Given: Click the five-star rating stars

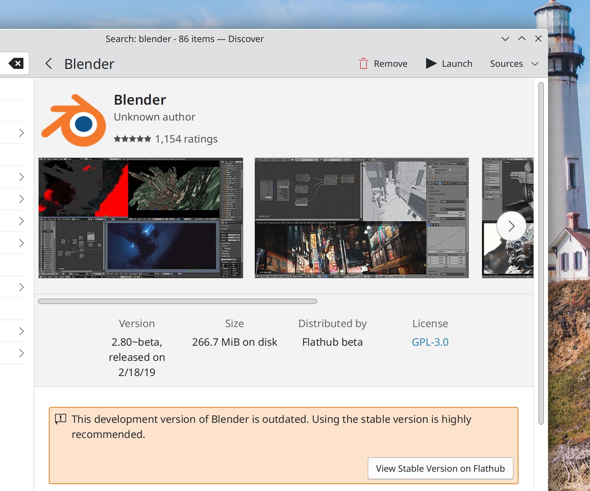Looking at the screenshot, I should [131, 139].
